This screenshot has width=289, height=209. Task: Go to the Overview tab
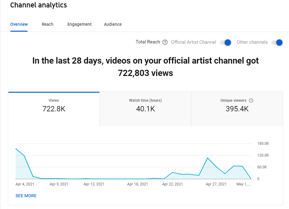click(x=19, y=24)
